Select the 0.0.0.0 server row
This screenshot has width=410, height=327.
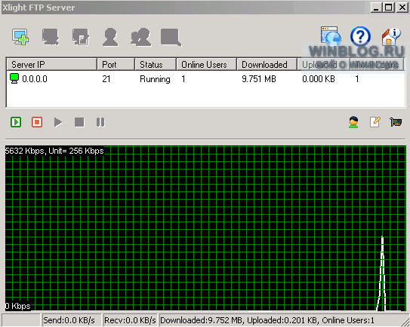click(205, 79)
